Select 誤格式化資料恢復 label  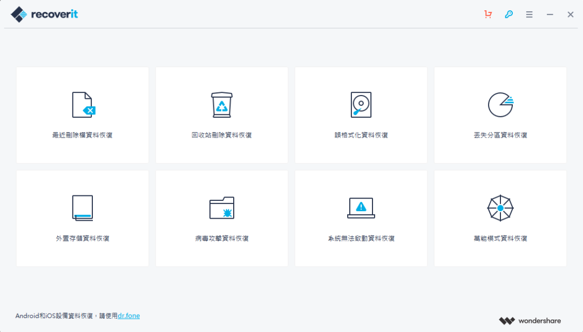point(361,135)
